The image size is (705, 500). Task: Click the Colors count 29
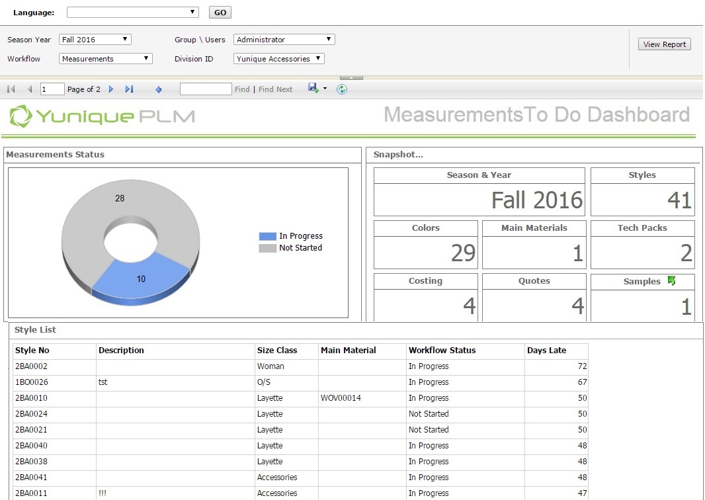pyautogui.click(x=463, y=253)
